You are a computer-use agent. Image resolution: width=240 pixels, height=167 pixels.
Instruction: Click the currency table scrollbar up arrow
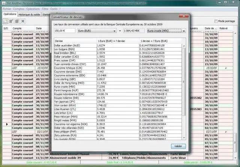point(184,46)
